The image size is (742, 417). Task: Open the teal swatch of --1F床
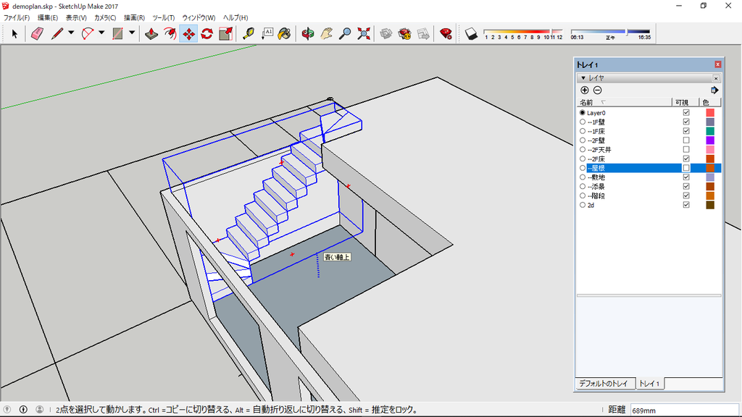[x=710, y=131]
